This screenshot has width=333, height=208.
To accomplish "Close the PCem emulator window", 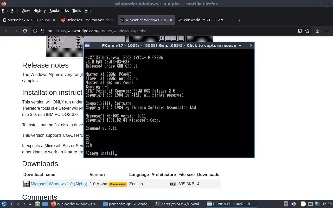I will pyautogui.click(x=251, y=45).
